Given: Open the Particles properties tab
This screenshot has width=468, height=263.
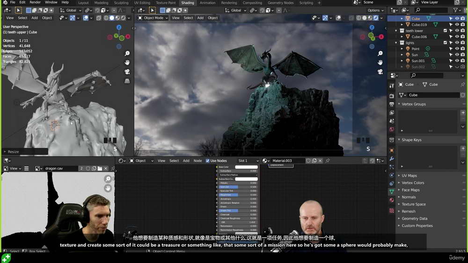Looking at the screenshot, I should [392, 167].
